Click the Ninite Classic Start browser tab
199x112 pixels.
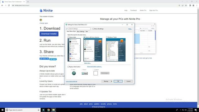pyautogui.click(x=13, y=2)
